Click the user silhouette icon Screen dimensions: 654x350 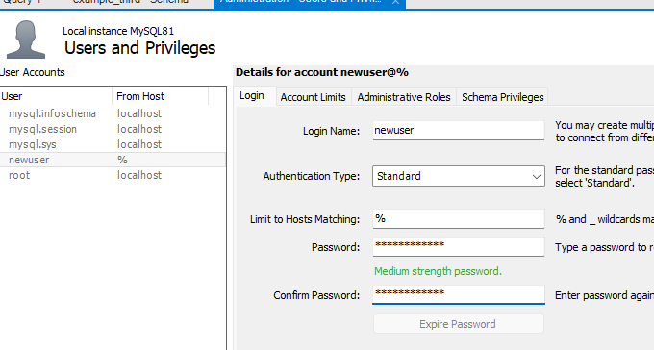(x=26, y=39)
